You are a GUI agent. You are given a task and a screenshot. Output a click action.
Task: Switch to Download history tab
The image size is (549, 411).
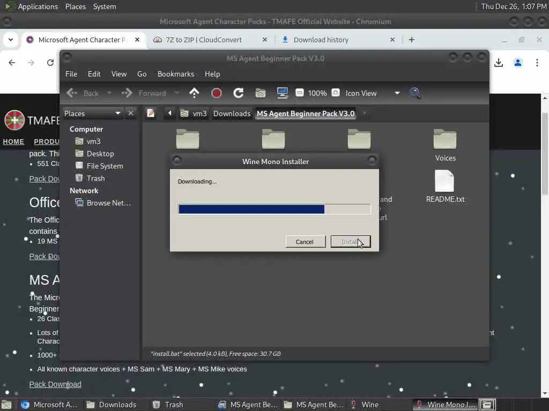[321, 40]
